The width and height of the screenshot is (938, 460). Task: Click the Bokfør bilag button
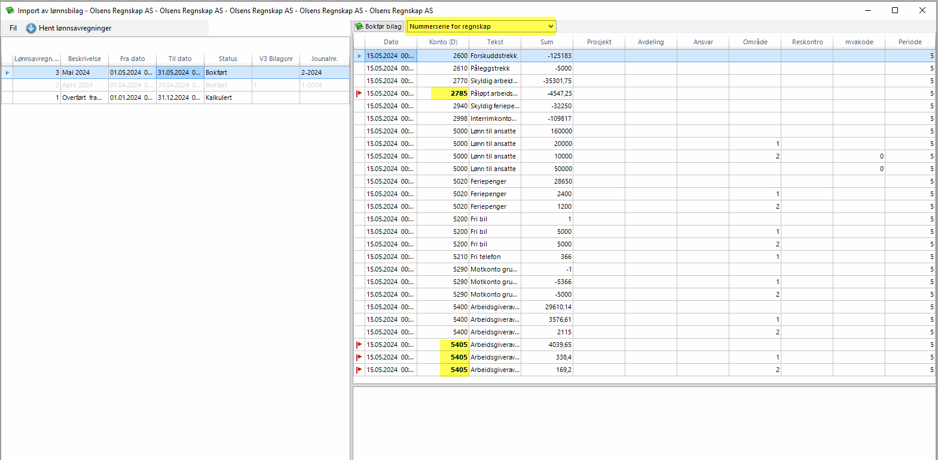[378, 26]
